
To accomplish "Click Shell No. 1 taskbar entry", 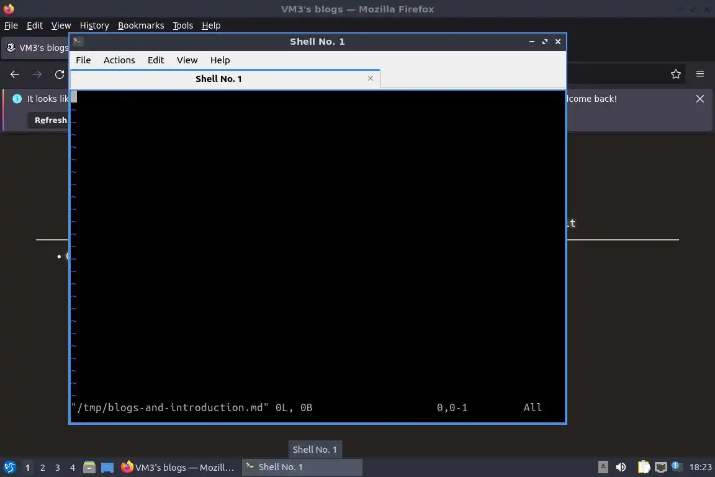I will tap(302, 468).
